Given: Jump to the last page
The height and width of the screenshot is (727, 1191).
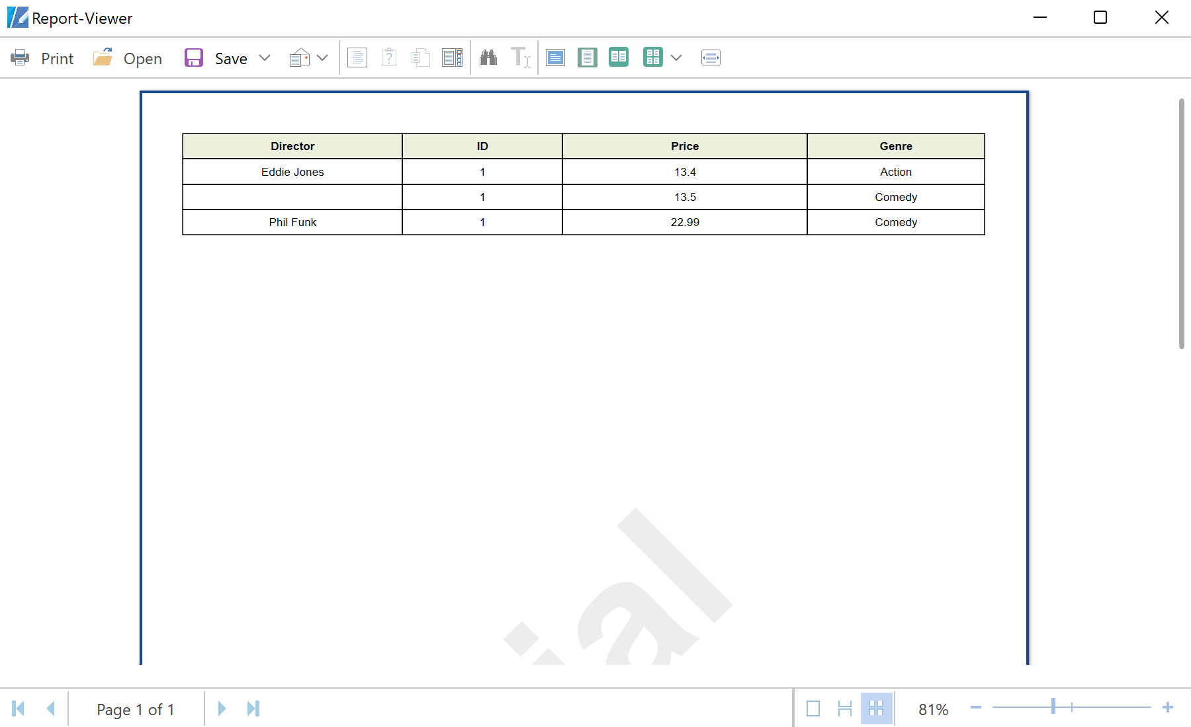Looking at the screenshot, I should click(253, 708).
